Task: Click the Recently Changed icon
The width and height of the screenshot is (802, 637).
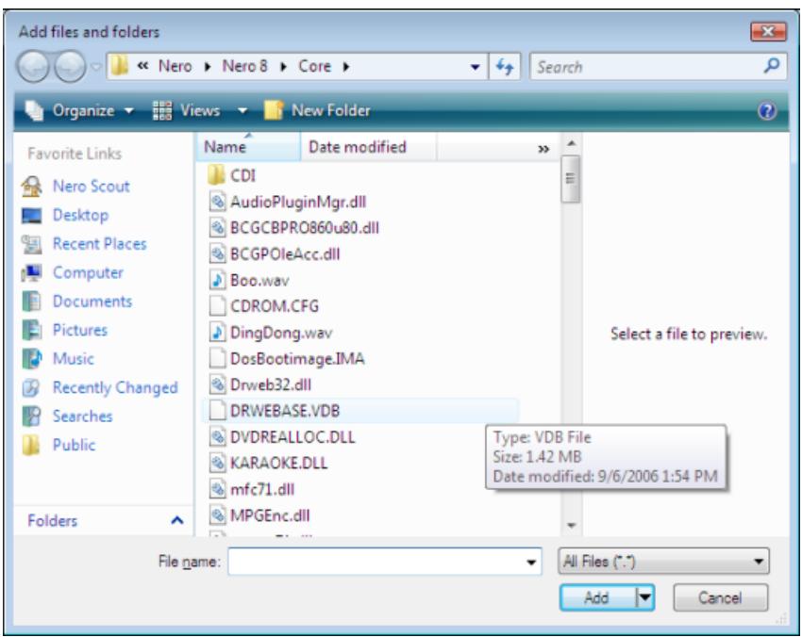Action: coord(31,387)
